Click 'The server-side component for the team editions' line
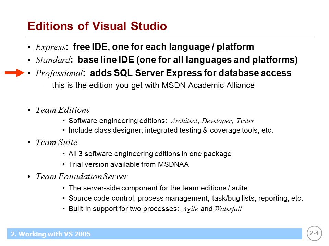 pyautogui.click(x=158, y=188)
